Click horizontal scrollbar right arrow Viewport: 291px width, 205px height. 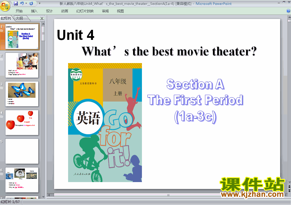[286, 195]
